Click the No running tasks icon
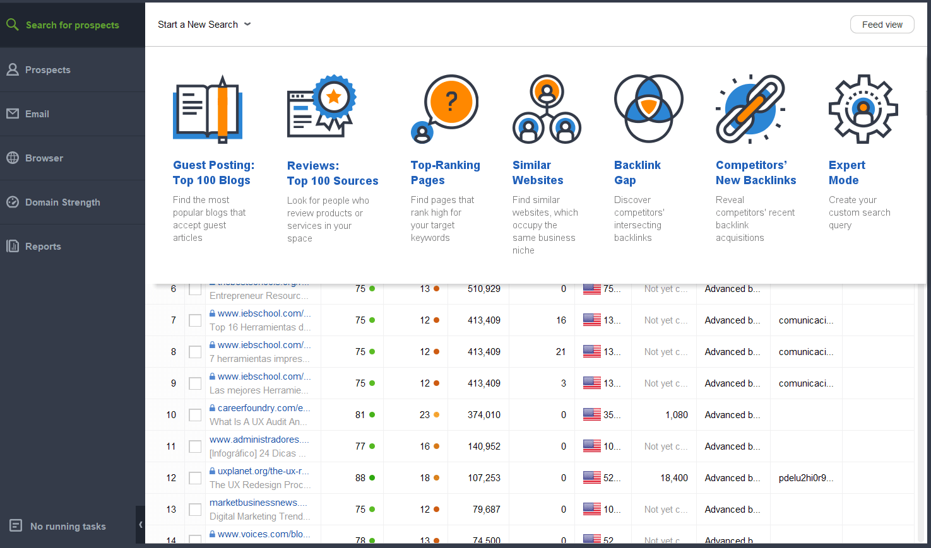 coord(16,525)
